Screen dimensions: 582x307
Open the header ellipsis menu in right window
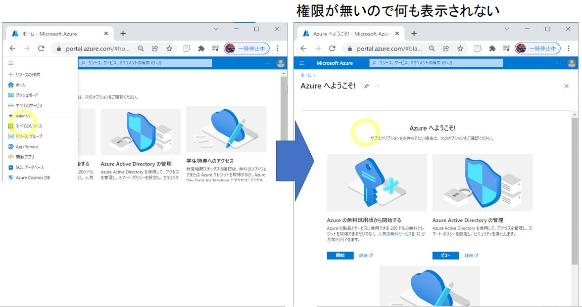point(559,63)
